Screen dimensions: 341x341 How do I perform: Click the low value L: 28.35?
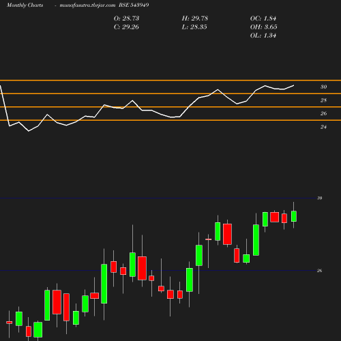click(194, 27)
